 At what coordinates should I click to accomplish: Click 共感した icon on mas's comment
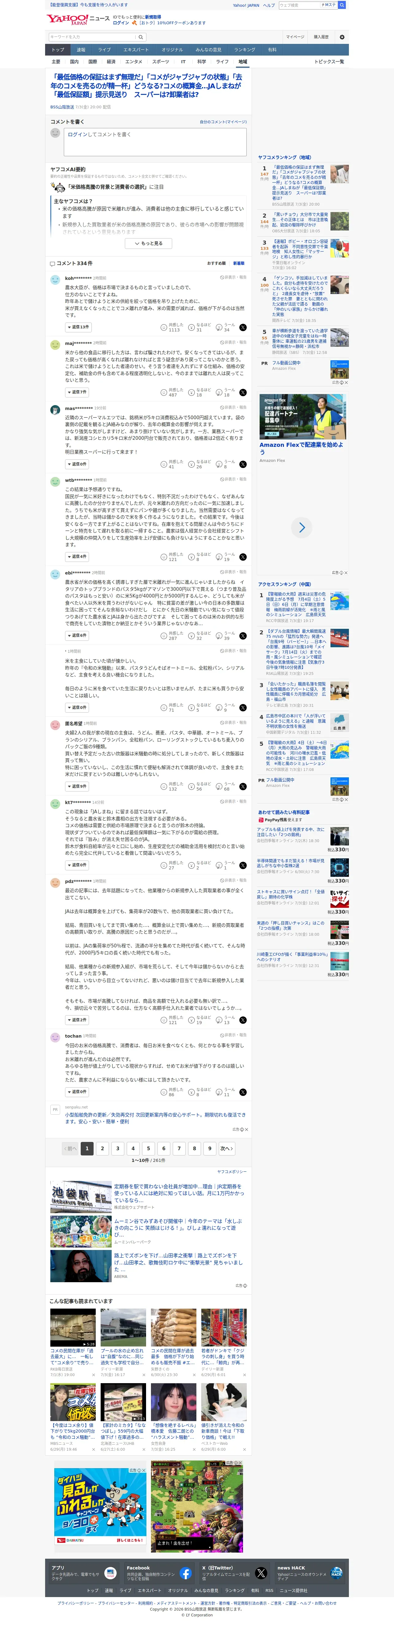(x=164, y=464)
